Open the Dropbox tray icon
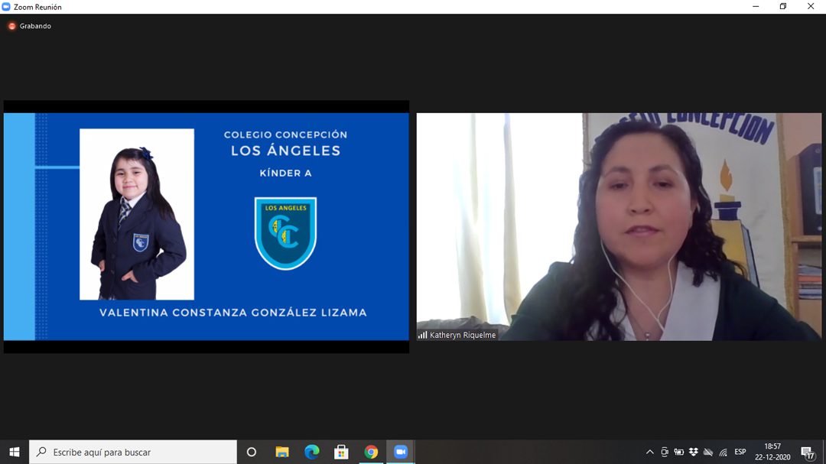 (693, 452)
